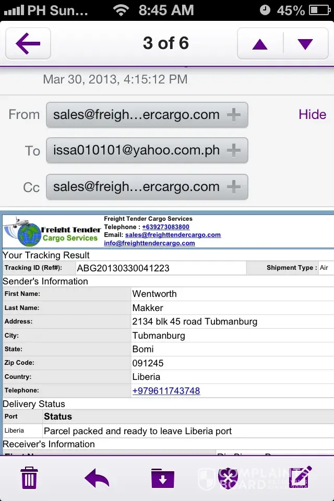Go to previous message with up arrow

coord(260,44)
